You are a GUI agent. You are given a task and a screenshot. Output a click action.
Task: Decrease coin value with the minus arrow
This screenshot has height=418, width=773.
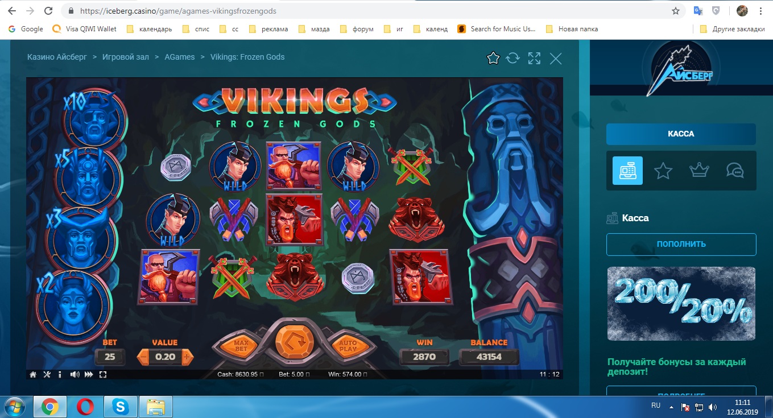[x=142, y=357]
